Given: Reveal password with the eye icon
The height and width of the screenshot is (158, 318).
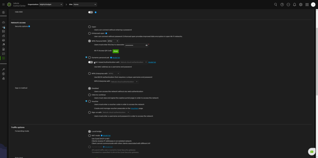Looking at the screenshot, I should 147,45.
